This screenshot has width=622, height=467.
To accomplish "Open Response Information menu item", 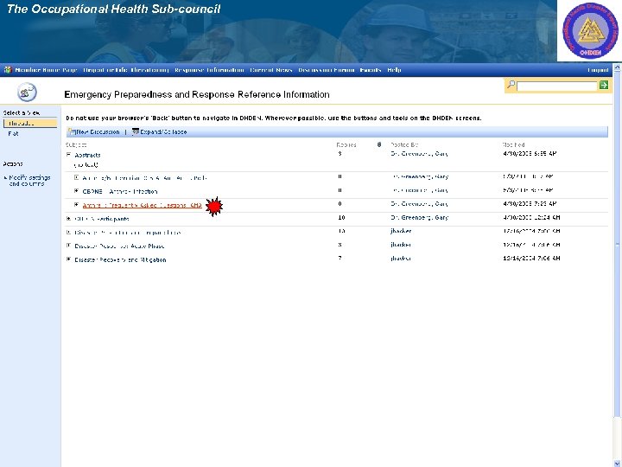I will [209, 70].
